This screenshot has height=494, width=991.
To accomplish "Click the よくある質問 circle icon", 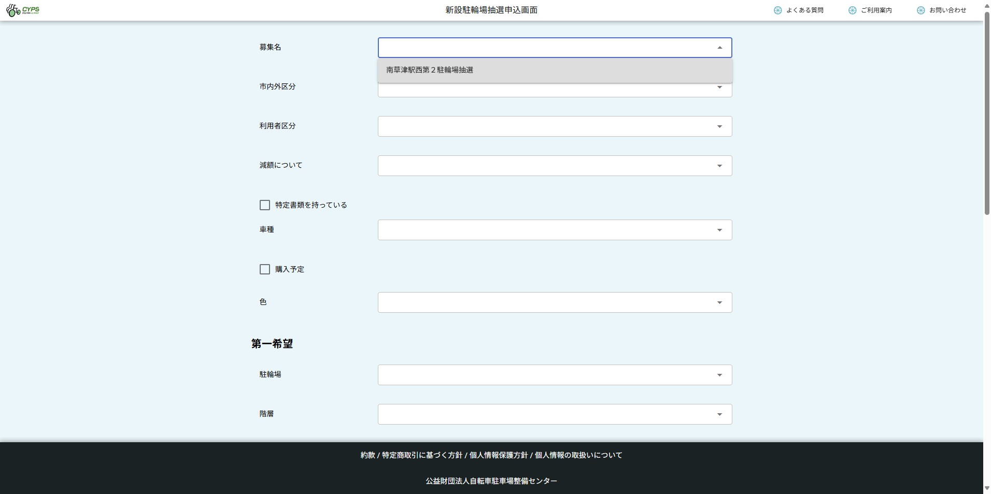I will [x=777, y=10].
